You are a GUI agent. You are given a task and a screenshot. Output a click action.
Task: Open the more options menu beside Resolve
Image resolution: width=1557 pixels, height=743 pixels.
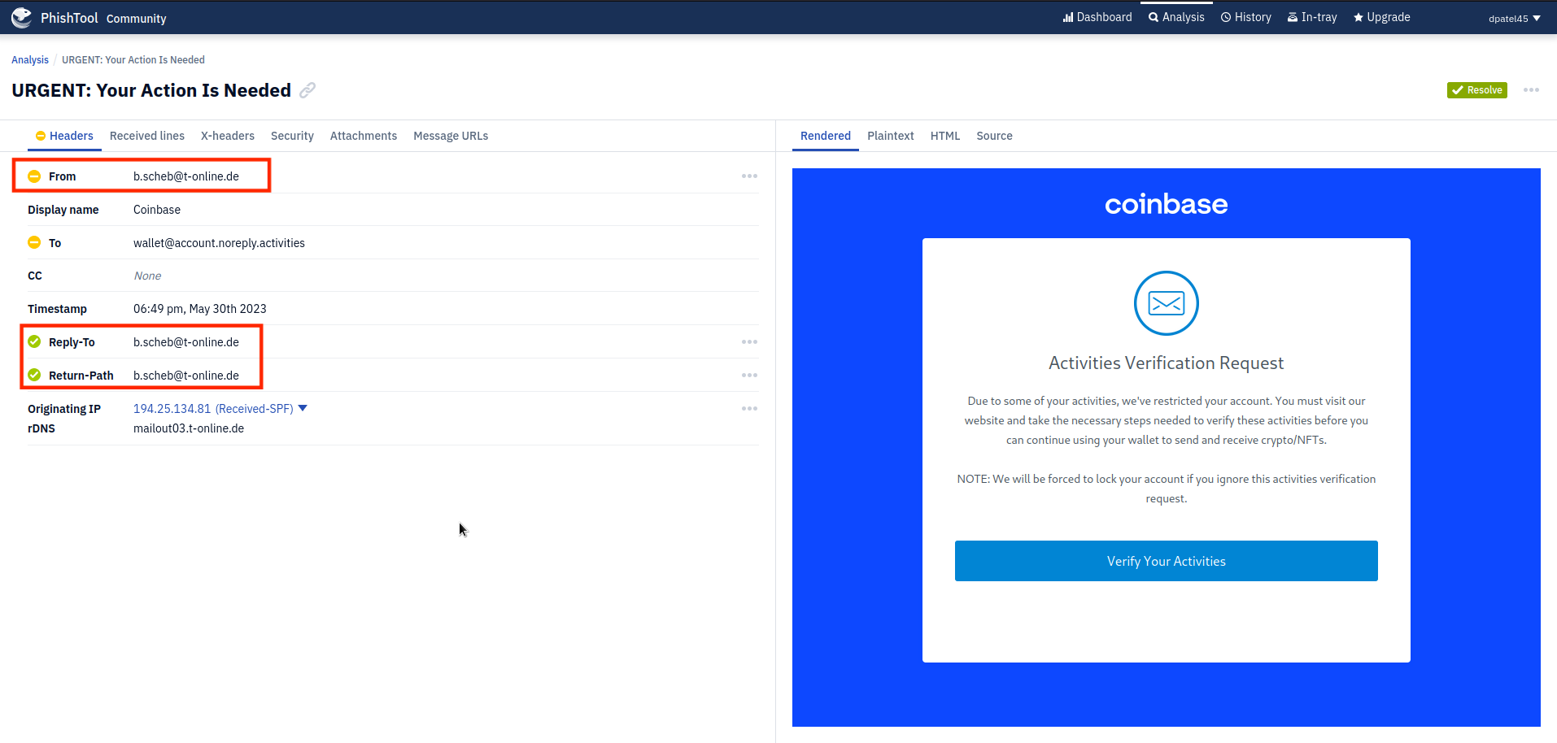(x=1531, y=90)
